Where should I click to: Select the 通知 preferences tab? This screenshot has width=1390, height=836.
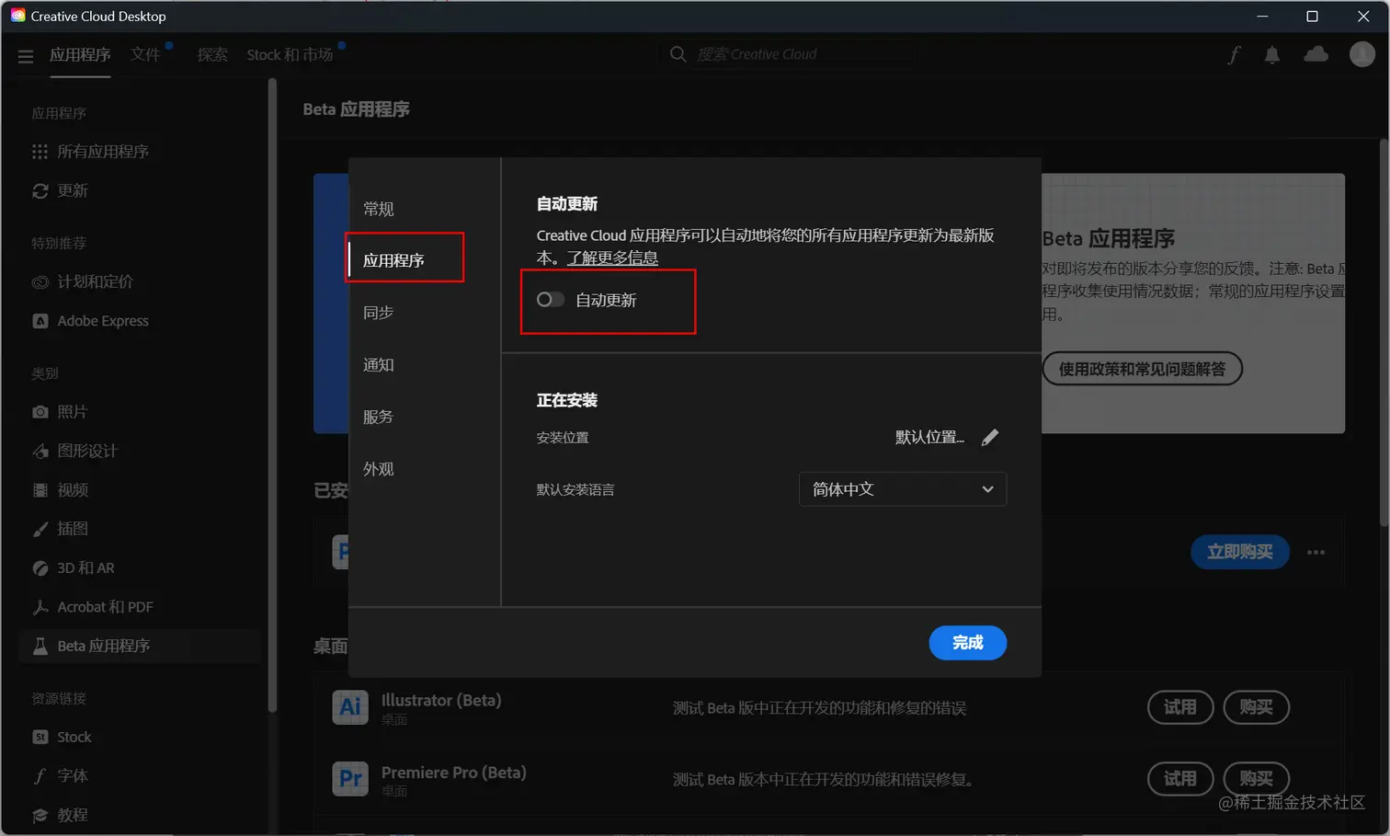click(379, 365)
